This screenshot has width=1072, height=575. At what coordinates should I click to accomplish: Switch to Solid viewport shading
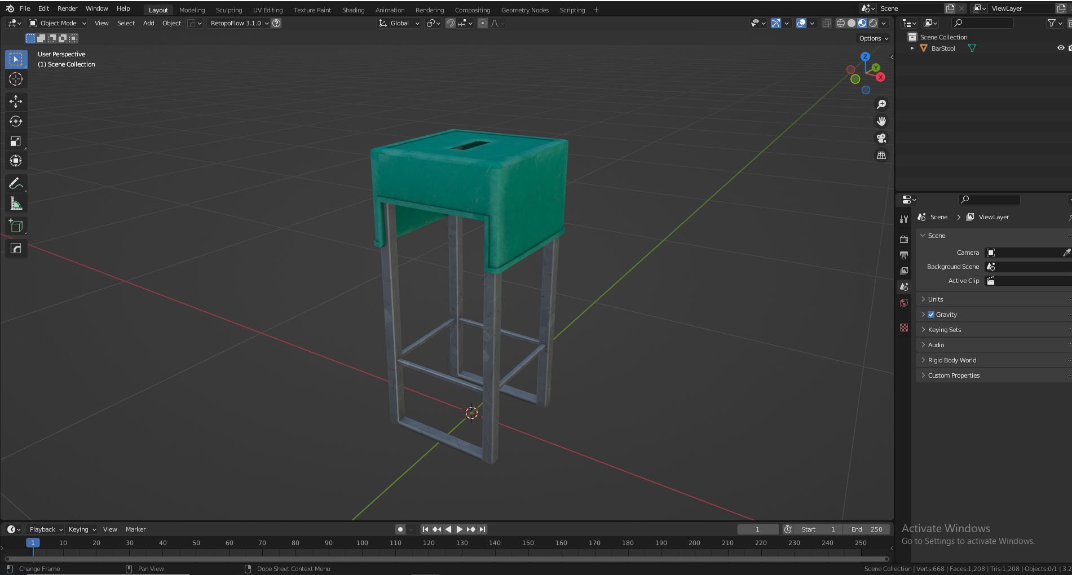[852, 23]
